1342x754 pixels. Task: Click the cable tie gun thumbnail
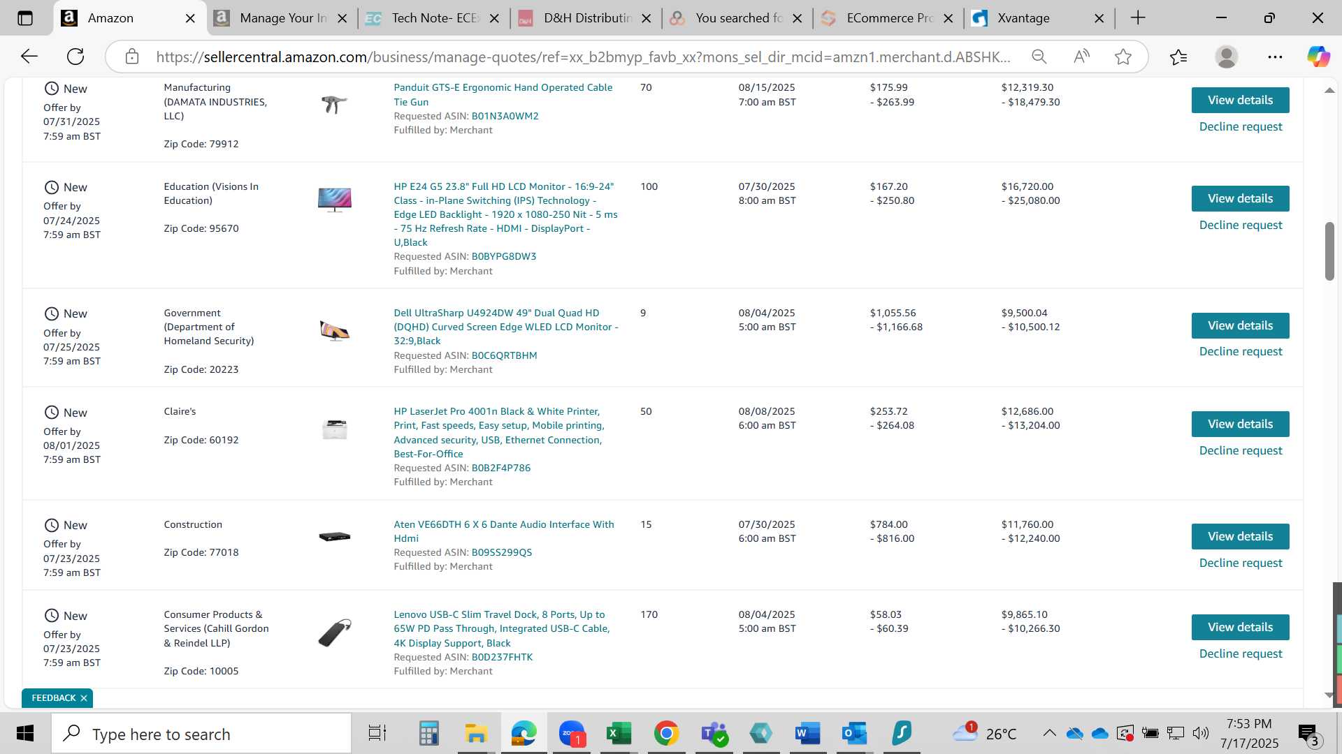334,105
